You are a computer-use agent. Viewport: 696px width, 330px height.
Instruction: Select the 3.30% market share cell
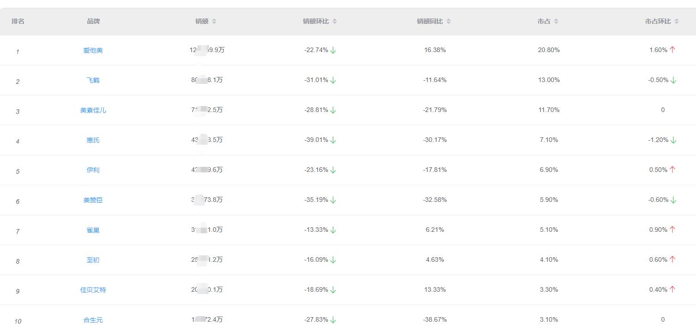click(x=549, y=289)
